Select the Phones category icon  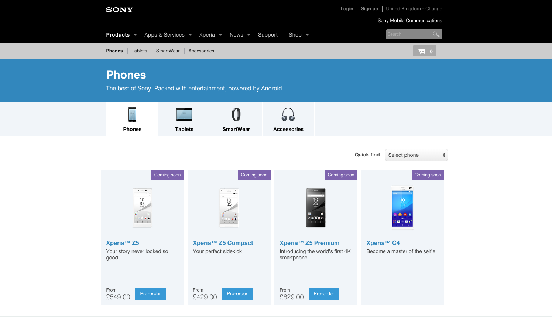tap(132, 115)
